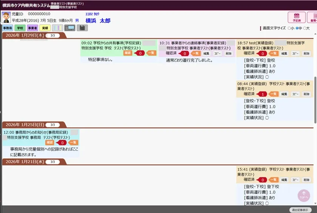Toggle the 事業者 filter
317x213 pixels.
pyautogui.click(x=32, y=28)
